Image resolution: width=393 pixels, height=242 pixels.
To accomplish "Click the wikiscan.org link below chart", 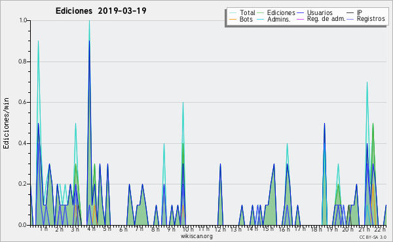I will click(x=196, y=236).
